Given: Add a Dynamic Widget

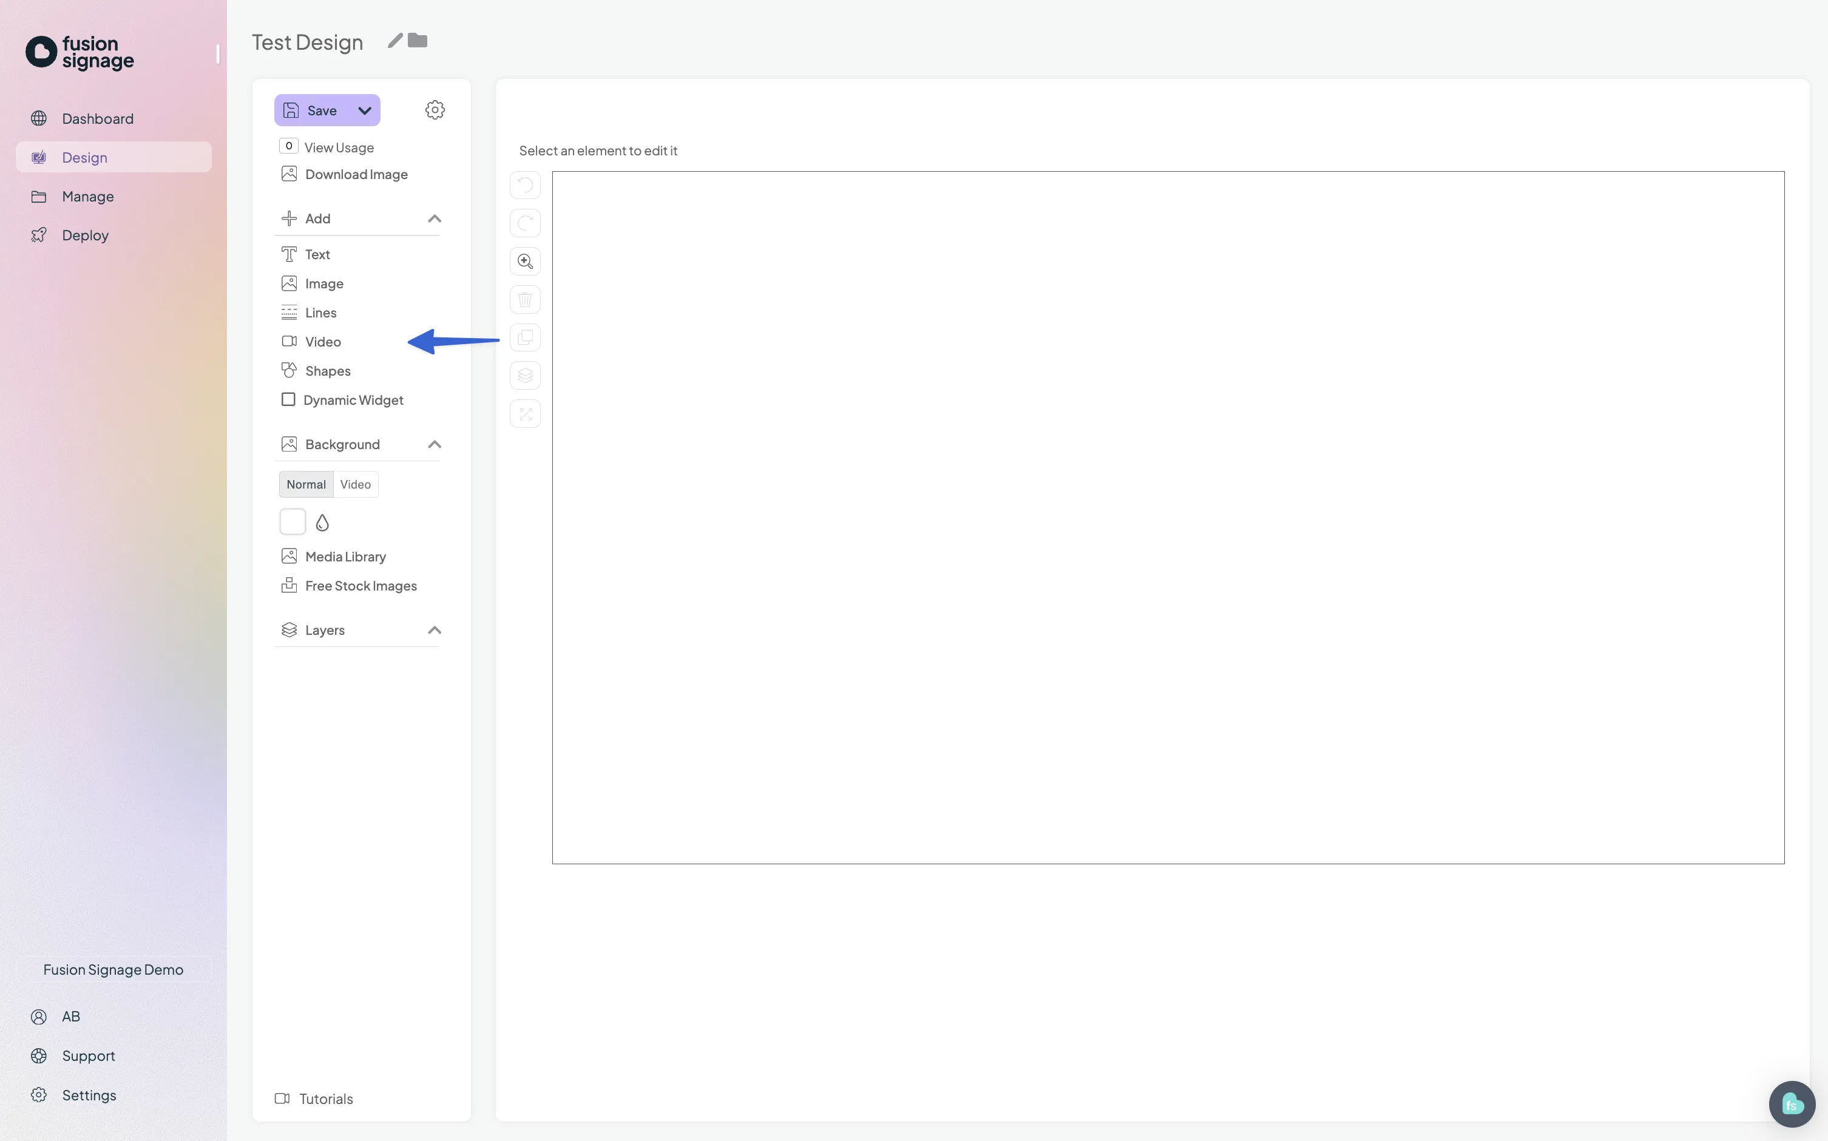Looking at the screenshot, I should [342, 400].
